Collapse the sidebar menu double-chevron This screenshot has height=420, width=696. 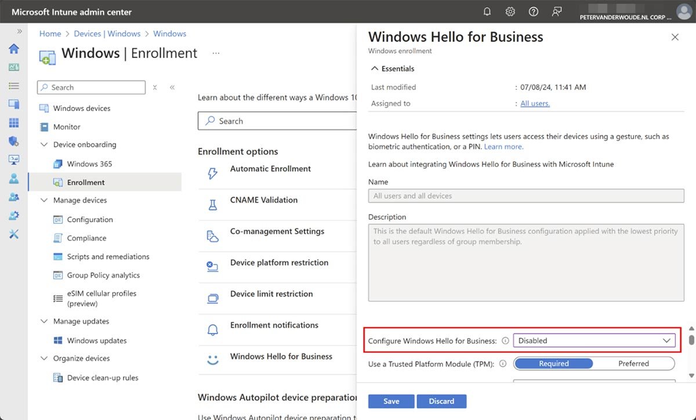pyautogui.click(x=172, y=88)
